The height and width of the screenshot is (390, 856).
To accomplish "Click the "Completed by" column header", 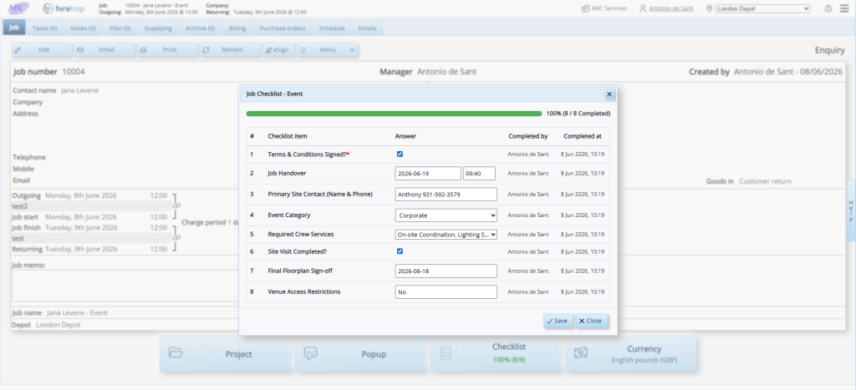I will pyautogui.click(x=528, y=136).
